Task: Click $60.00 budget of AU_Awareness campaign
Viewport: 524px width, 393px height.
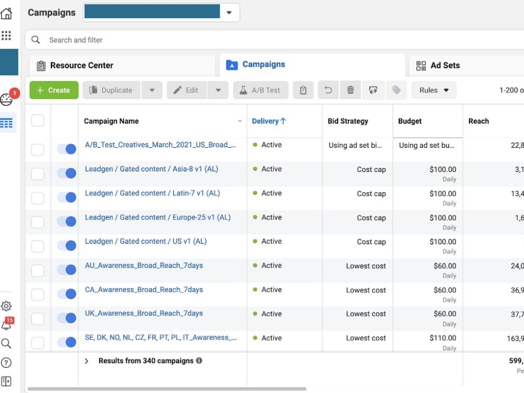Action: 445,266
